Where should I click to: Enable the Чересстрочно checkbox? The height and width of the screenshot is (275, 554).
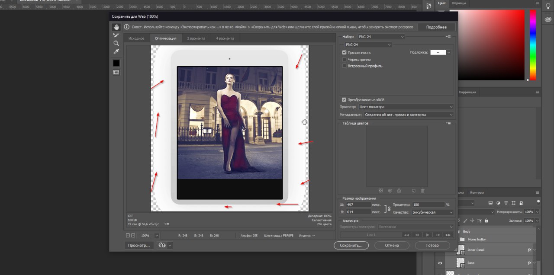[344, 59]
